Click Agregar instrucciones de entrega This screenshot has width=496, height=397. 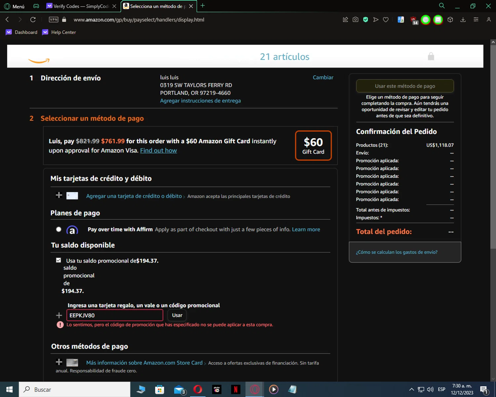pos(200,101)
